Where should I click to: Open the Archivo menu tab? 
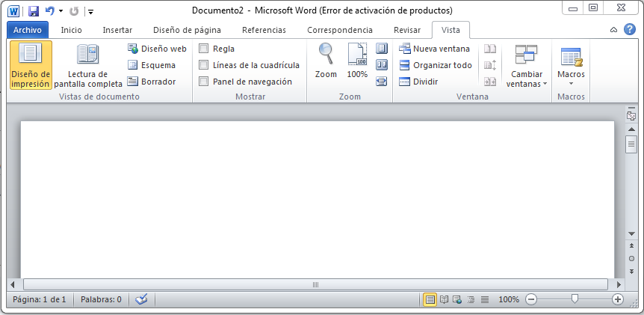[x=27, y=30]
